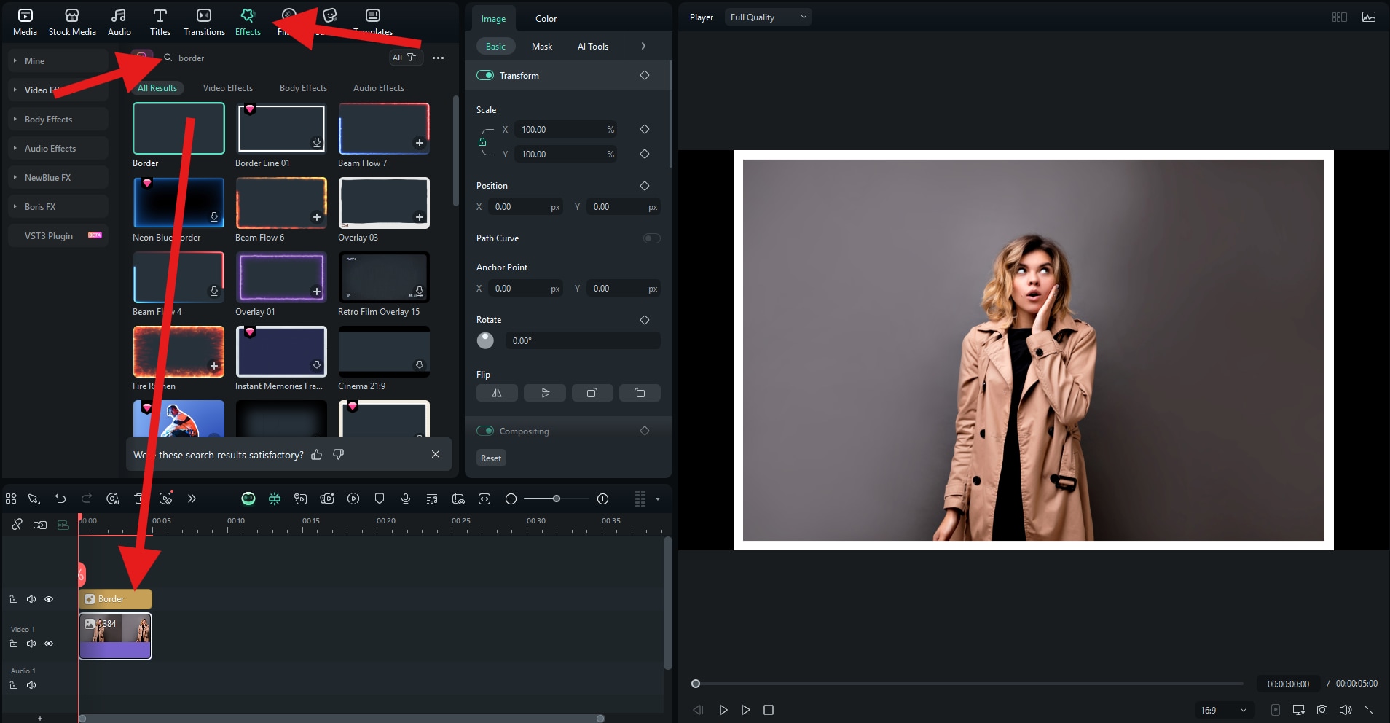This screenshot has width=1390, height=723.
Task: Open the Mask sub-tab
Action: [542, 47]
